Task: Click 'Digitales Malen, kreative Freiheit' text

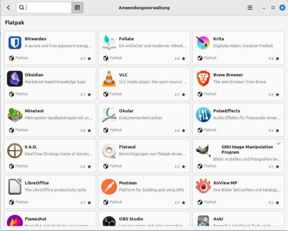Action: (243, 46)
